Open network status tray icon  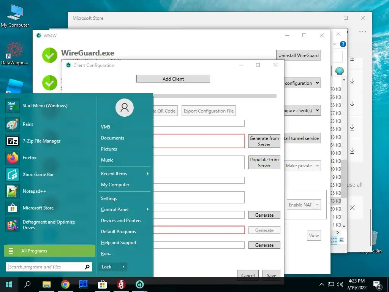(331, 284)
